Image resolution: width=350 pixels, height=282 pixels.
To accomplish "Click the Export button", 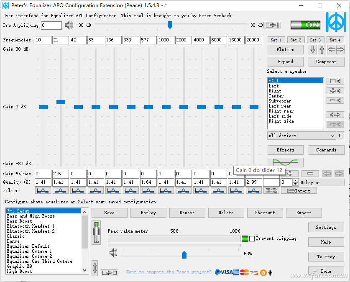I will click(x=304, y=213).
